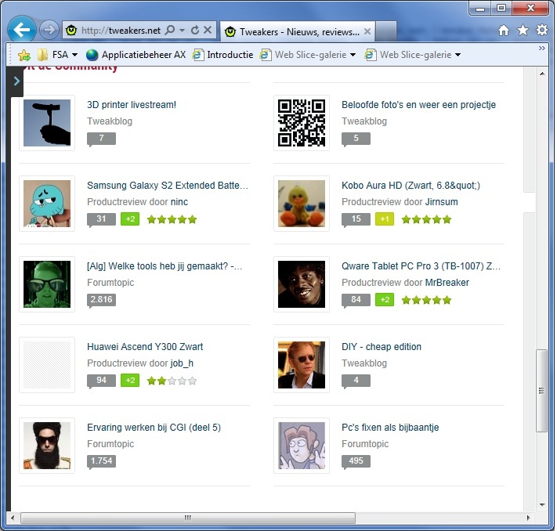Click the blue cartoon avatar thumbnail
The image size is (557, 531).
(x=47, y=204)
